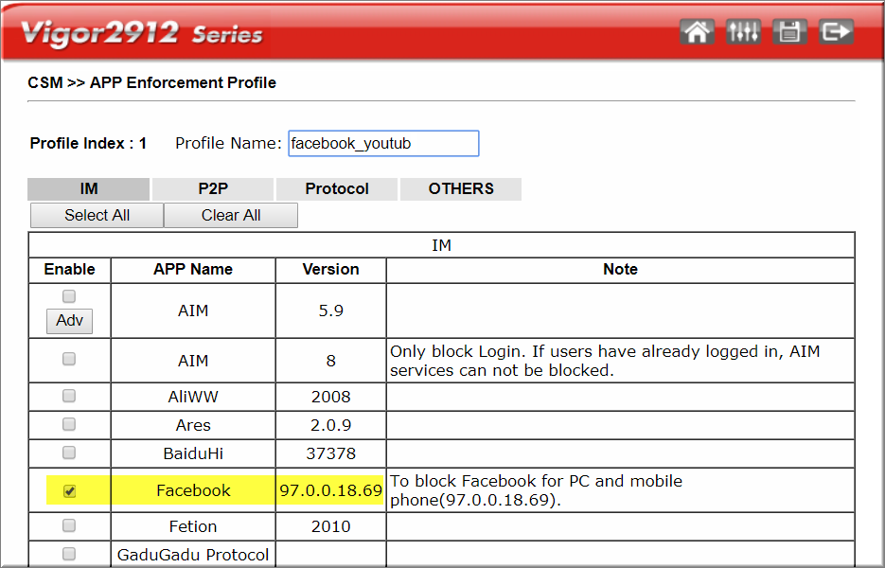Viewport: 885px width, 568px height.
Task: Click the '37378' version cell
Action: pos(330,453)
